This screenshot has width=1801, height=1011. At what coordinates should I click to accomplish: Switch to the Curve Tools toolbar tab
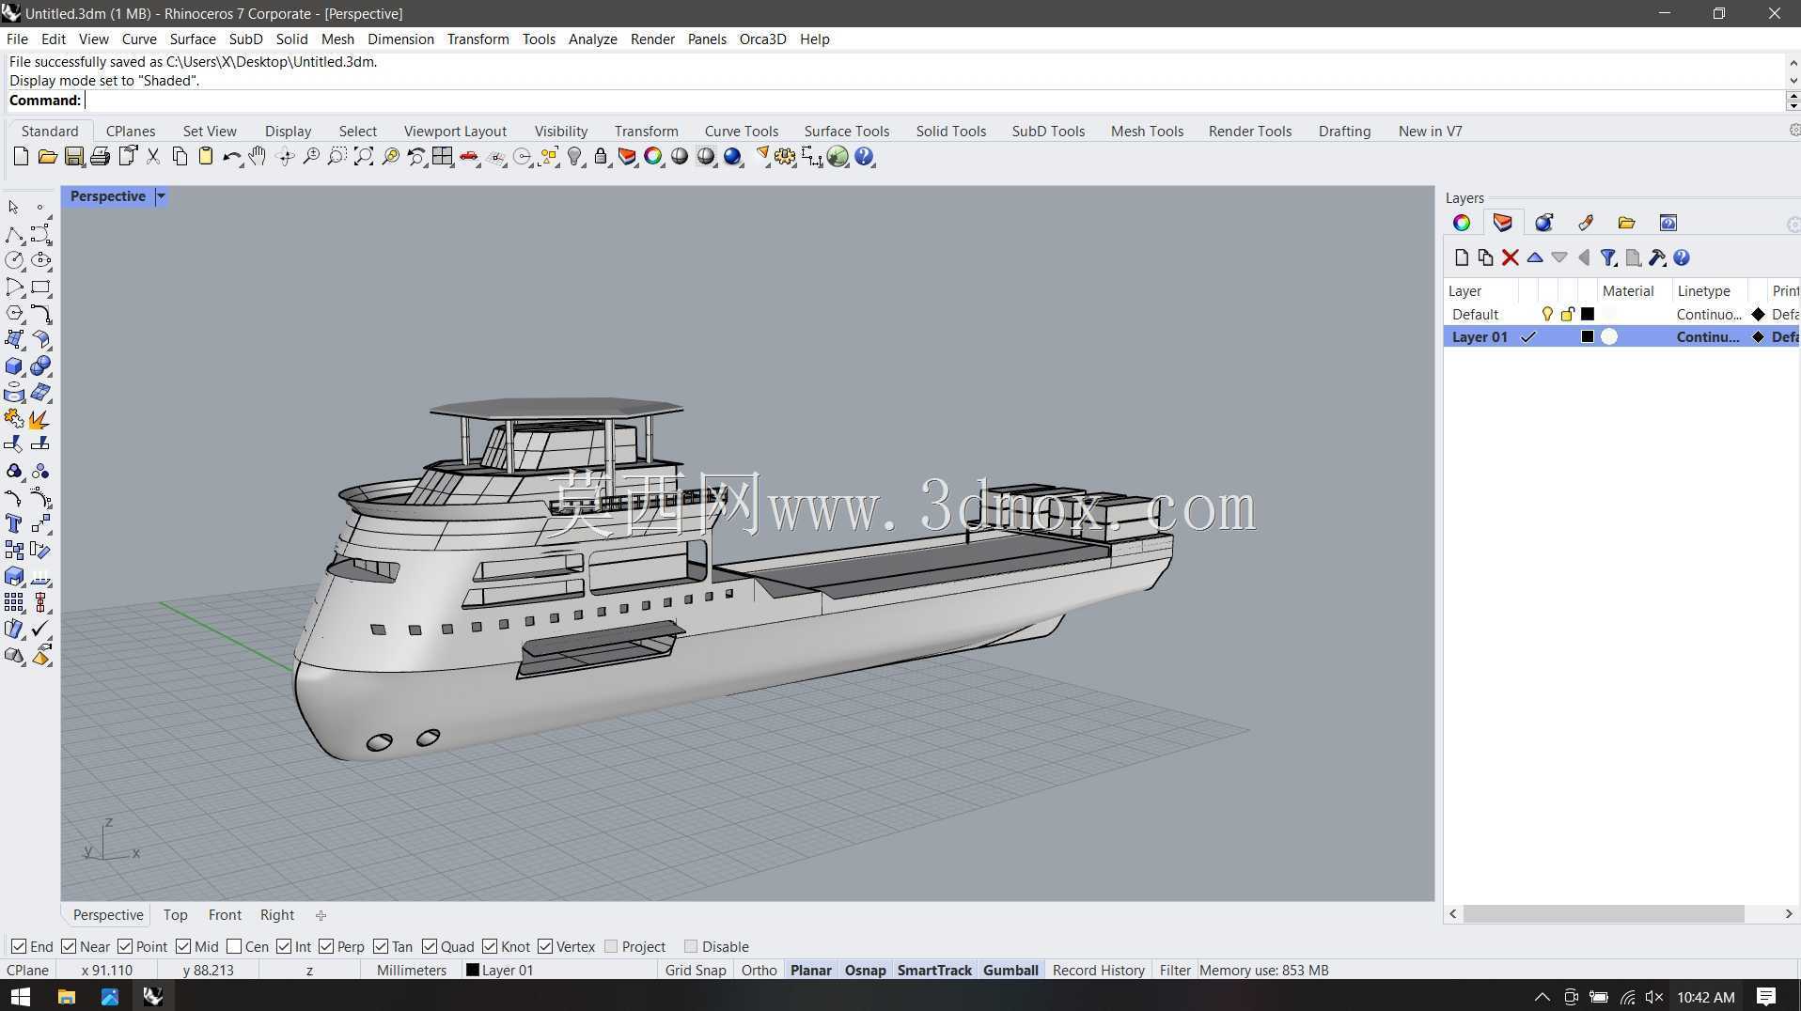pos(742,131)
